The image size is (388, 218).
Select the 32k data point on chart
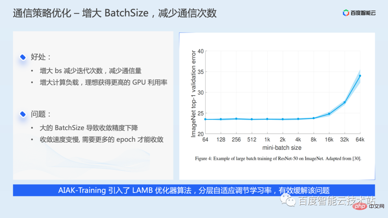345,102
